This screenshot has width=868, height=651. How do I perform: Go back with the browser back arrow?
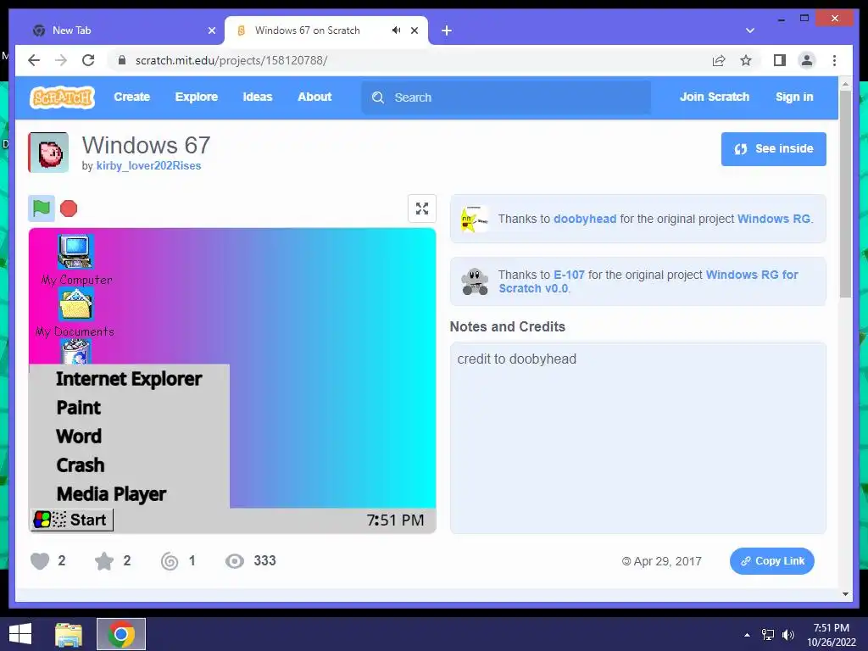click(34, 60)
